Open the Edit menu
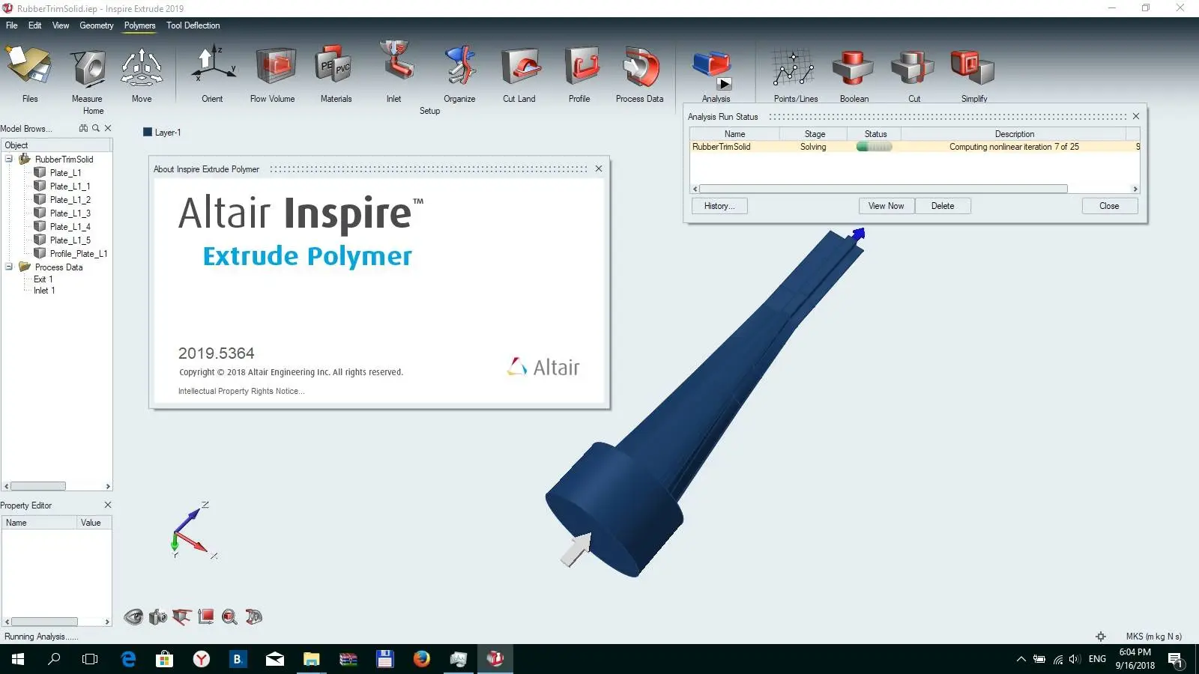The image size is (1199, 674). pyautogui.click(x=35, y=25)
